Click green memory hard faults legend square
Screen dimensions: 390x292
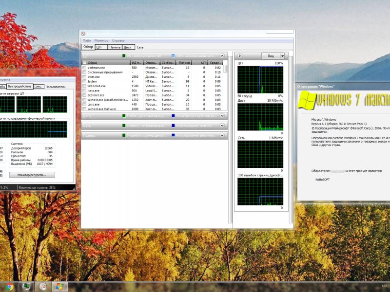point(124,135)
